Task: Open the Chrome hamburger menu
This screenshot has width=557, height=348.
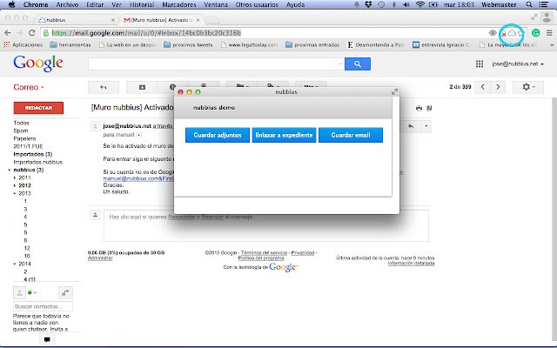Action: [549, 33]
